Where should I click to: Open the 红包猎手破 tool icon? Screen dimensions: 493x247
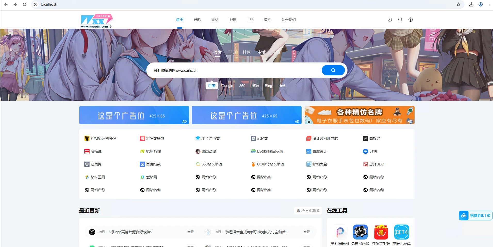click(381, 232)
